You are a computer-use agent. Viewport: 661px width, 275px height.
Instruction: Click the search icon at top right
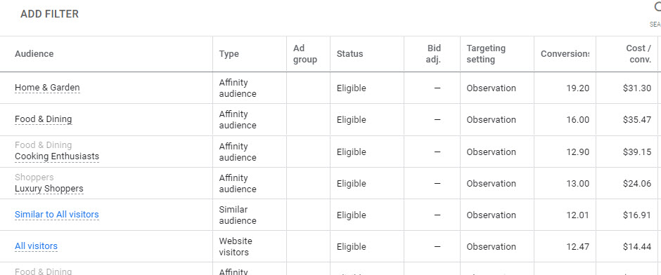[657, 8]
